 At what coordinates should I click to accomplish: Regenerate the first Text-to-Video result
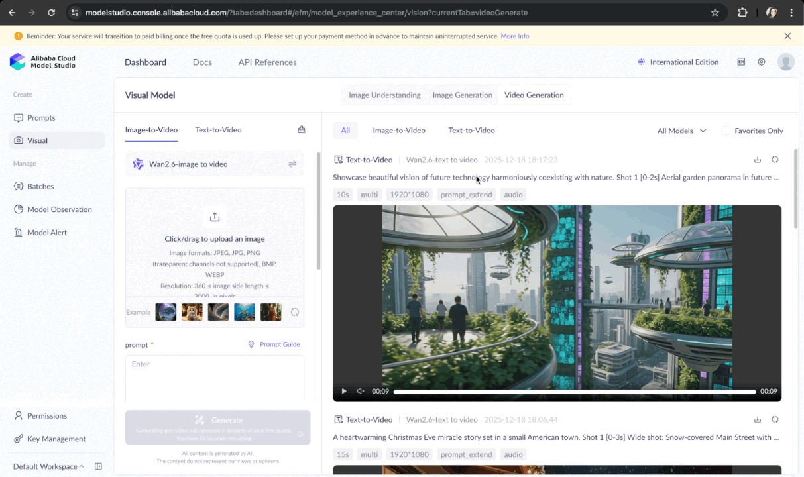[x=775, y=160]
